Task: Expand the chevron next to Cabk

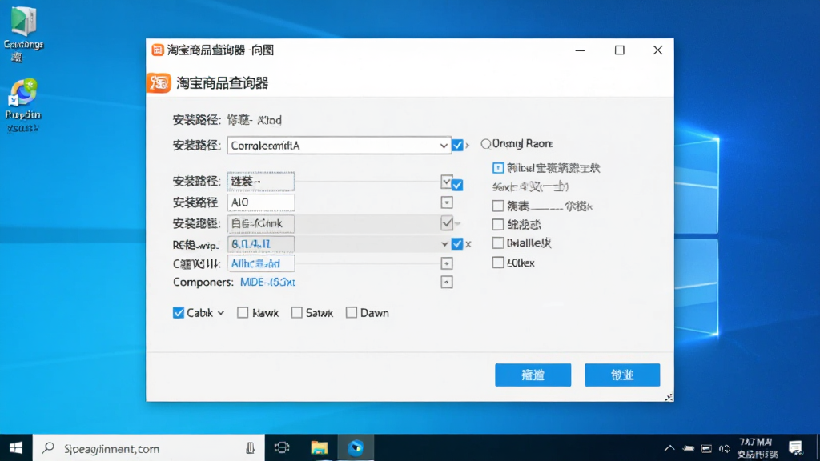Action: pyautogui.click(x=221, y=313)
